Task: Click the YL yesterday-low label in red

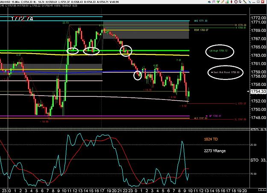Action: [x=240, y=119]
